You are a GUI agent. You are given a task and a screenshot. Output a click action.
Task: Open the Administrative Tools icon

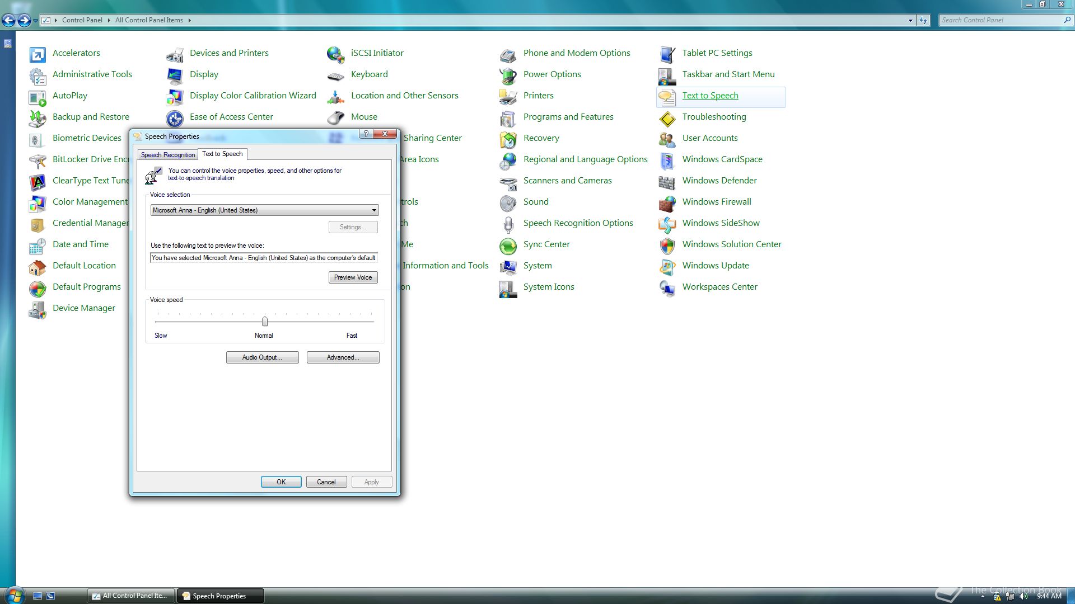37,75
